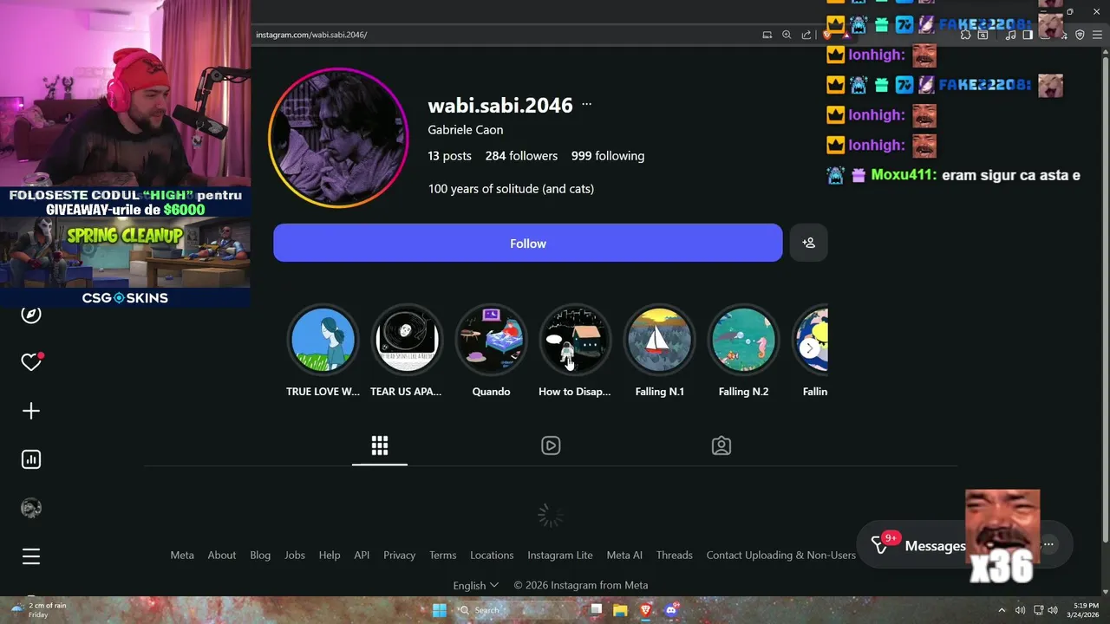
Task: Open the Messages three-dot options
Action: pos(1048,544)
